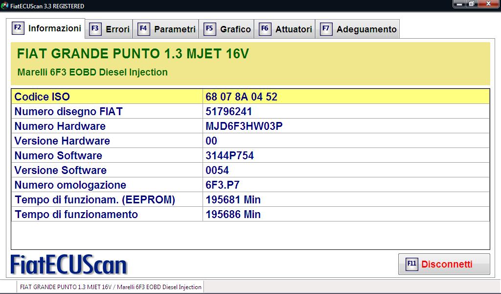The width and height of the screenshot is (501, 294).
Task: Click the F5 key icon beside Grafico
Action: point(209,29)
